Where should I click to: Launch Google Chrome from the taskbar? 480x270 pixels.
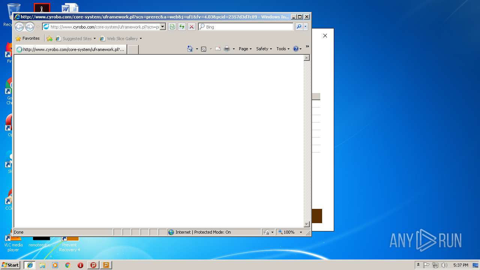tap(67, 265)
